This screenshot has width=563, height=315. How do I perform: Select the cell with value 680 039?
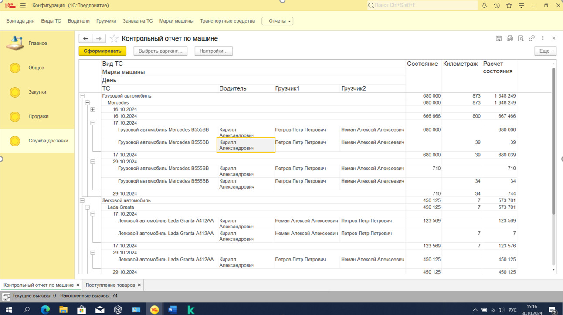click(x=499, y=155)
